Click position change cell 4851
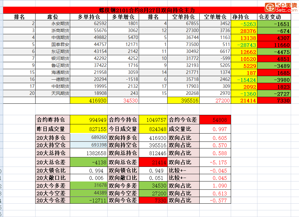The image size is (299, 217). [274, 59]
